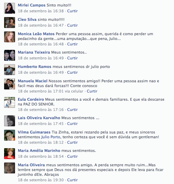Click Maria Amélia Marinho's red avatar
The height and width of the screenshot is (184, 174).
point(10,154)
